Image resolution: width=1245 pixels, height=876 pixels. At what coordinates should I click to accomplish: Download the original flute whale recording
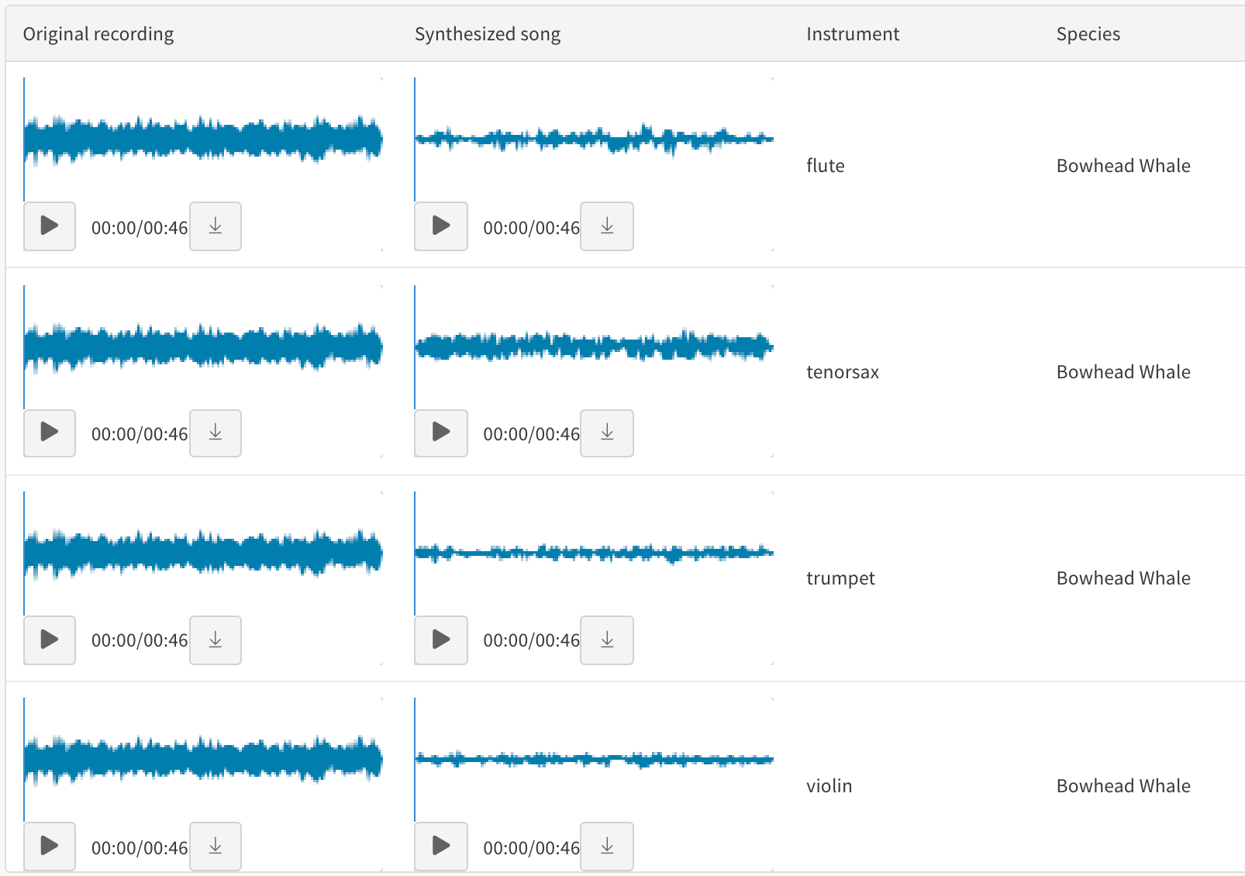click(x=215, y=226)
